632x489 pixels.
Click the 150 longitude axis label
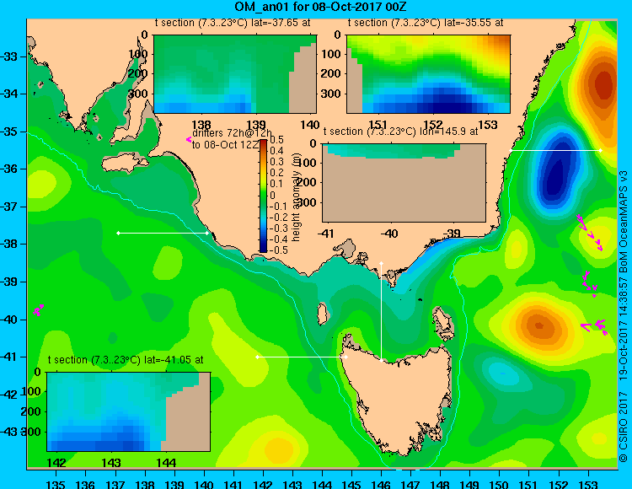[x=500, y=484]
